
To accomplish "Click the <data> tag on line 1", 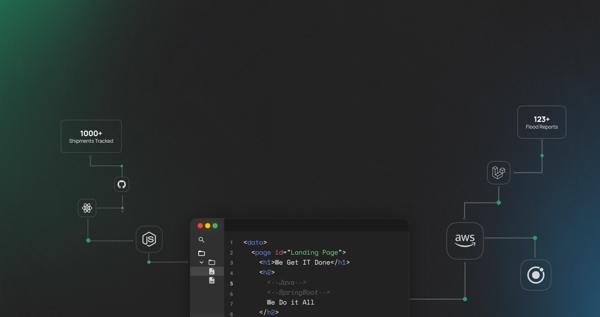I will pyautogui.click(x=255, y=243).
